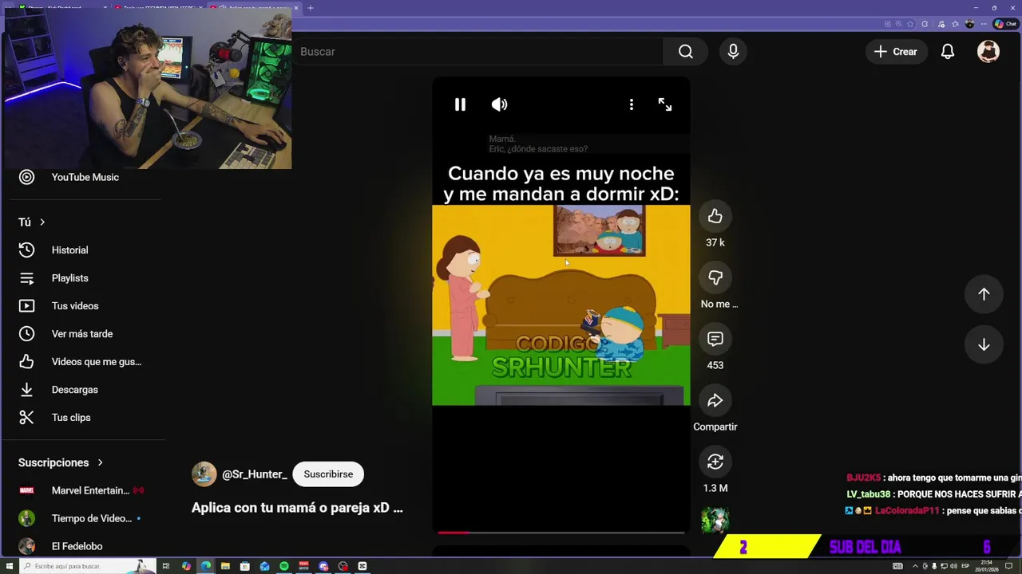Switch the ESP input language indicator
The width and height of the screenshot is (1022, 574).
(x=965, y=566)
